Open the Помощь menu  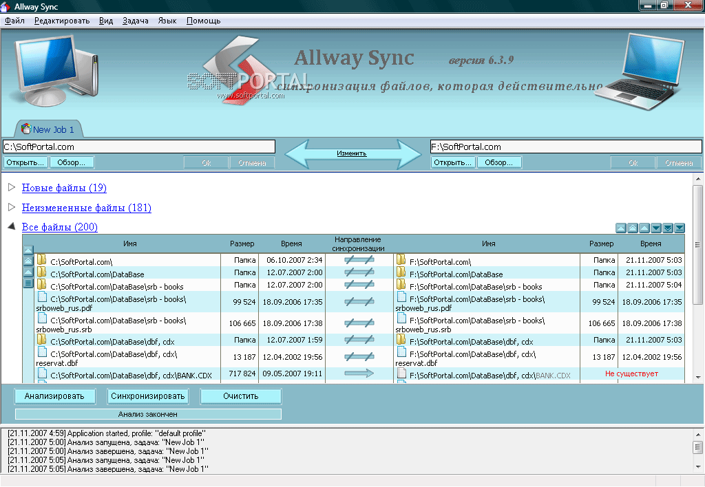tap(203, 21)
